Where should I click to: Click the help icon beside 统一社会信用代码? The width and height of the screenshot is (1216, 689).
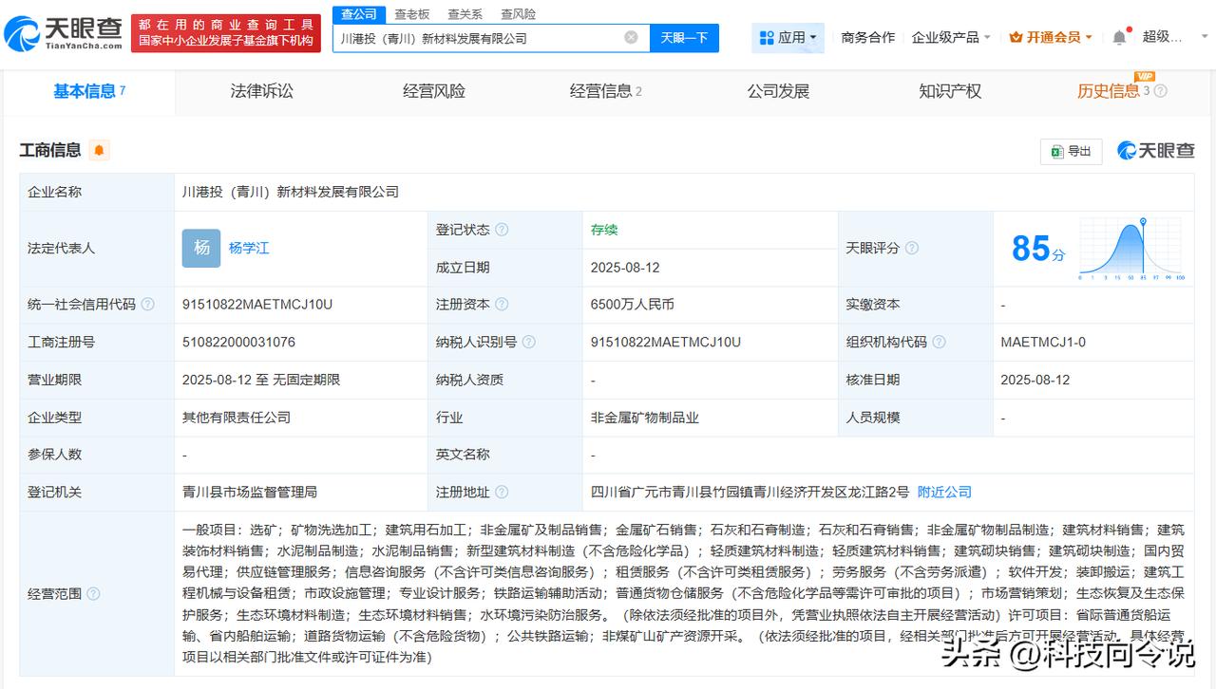tap(147, 305)
